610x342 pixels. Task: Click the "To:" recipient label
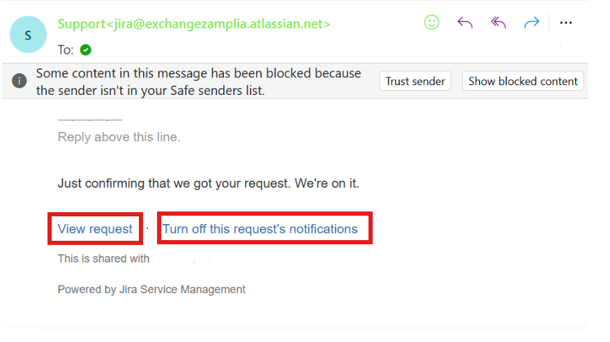[x=66, y=50]
